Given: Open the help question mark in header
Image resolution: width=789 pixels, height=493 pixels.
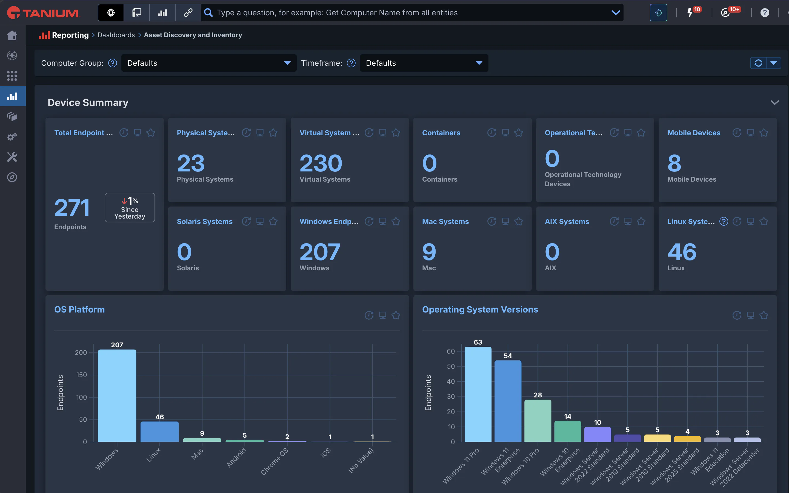Looking at the screenshot, I should pos(765,13).
